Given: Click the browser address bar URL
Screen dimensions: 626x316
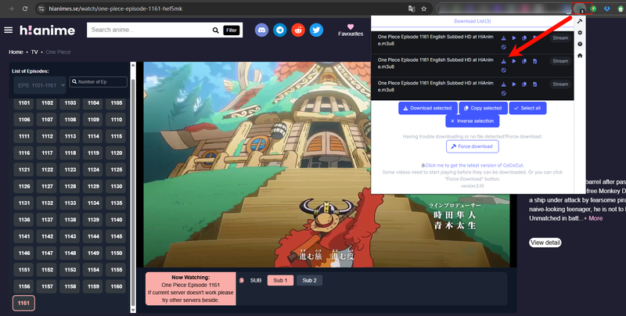Looking at the screenshot, I should (115, 9).
